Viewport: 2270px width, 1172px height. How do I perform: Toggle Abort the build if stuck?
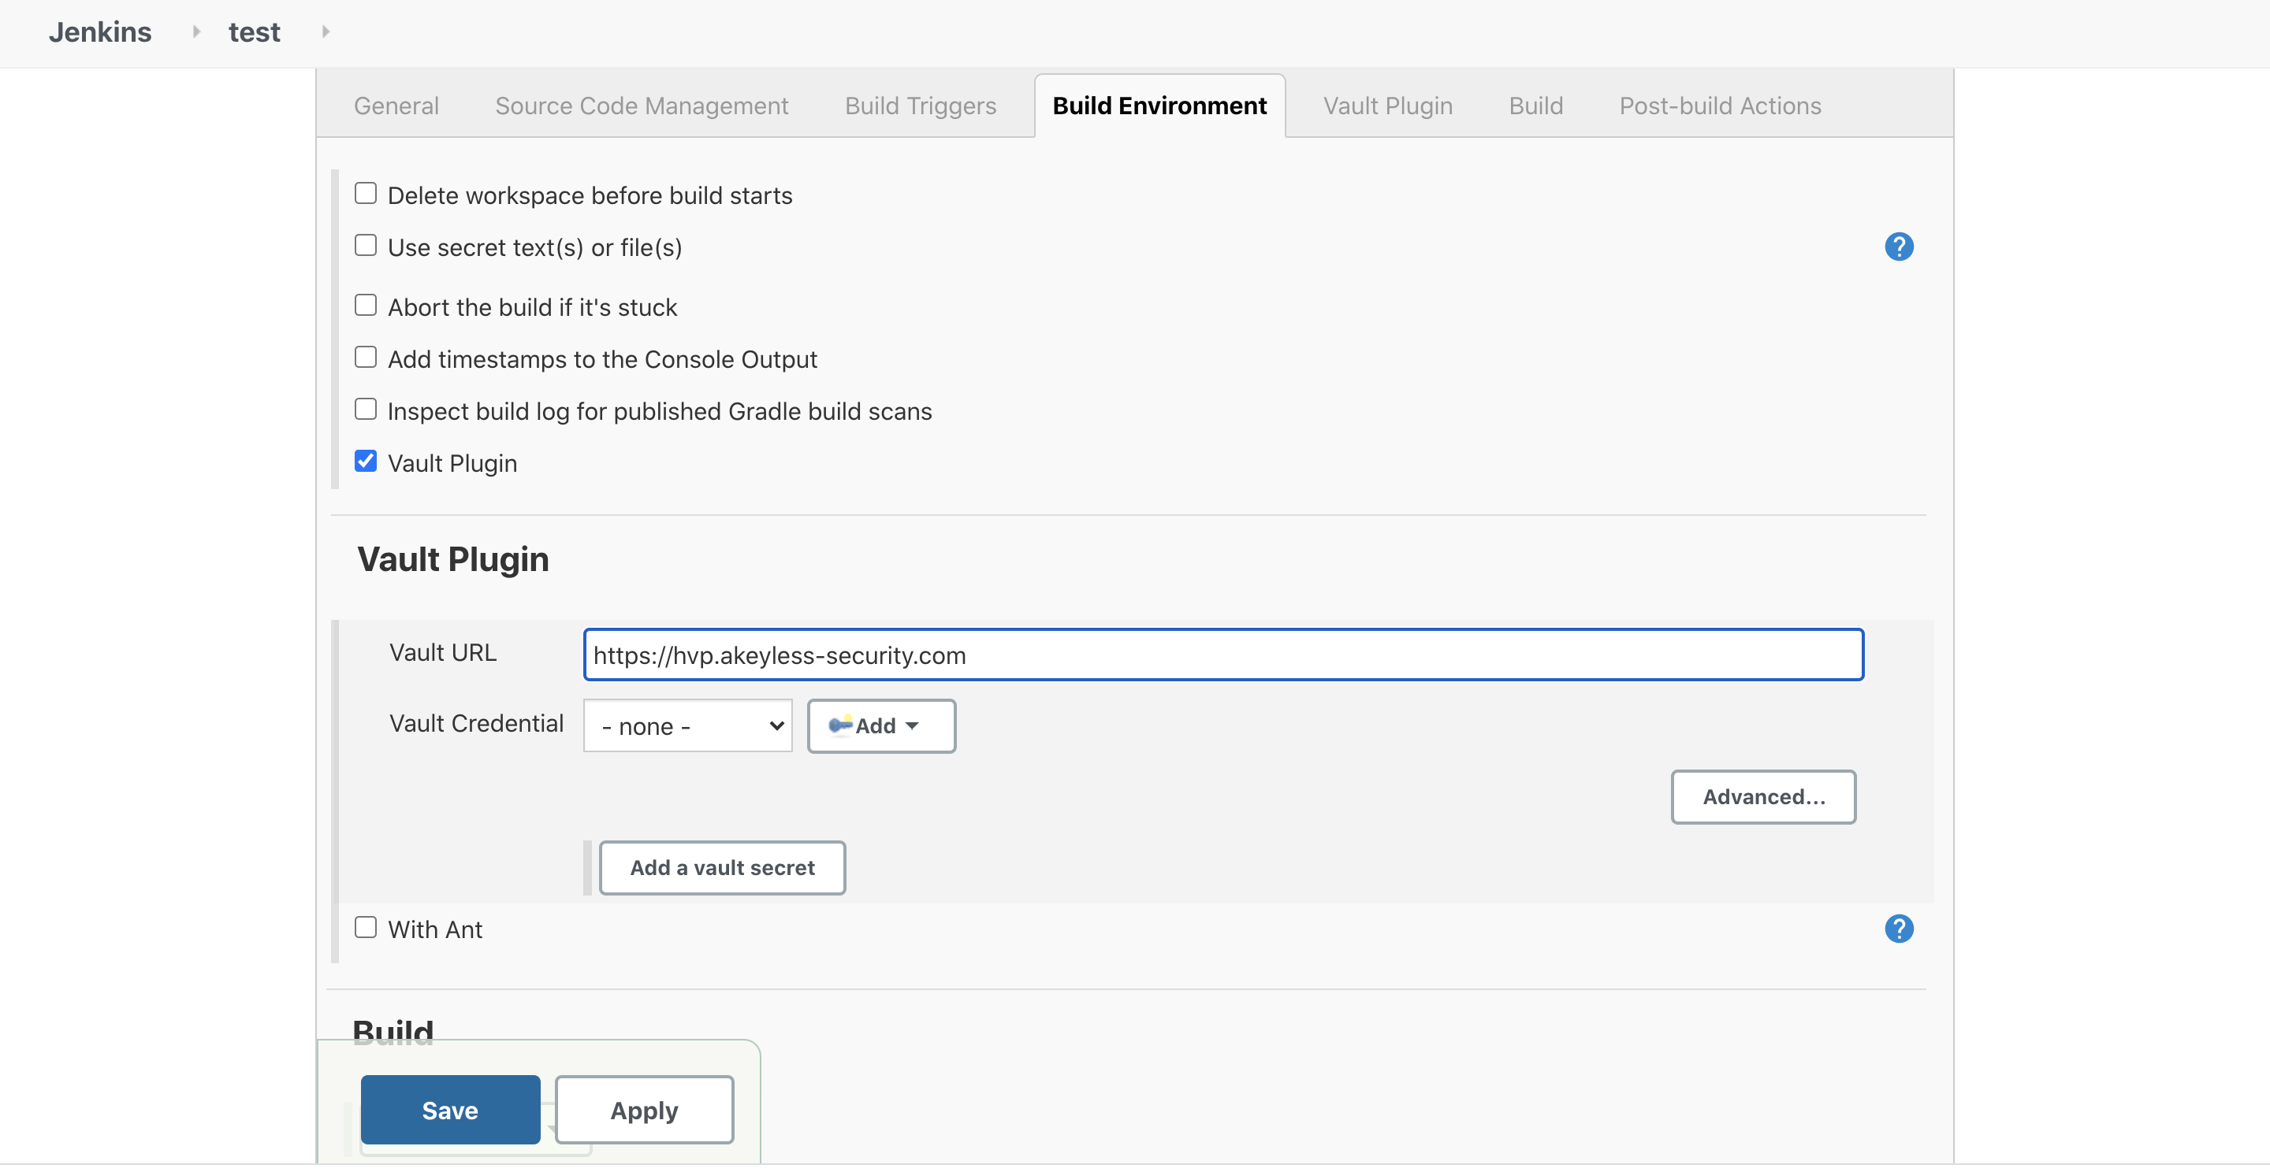365,305
